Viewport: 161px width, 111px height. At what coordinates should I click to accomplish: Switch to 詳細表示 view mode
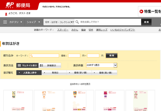[50, 65]
